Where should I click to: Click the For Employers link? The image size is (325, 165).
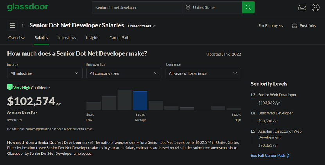pyautogui.click(x=271, y=26)
